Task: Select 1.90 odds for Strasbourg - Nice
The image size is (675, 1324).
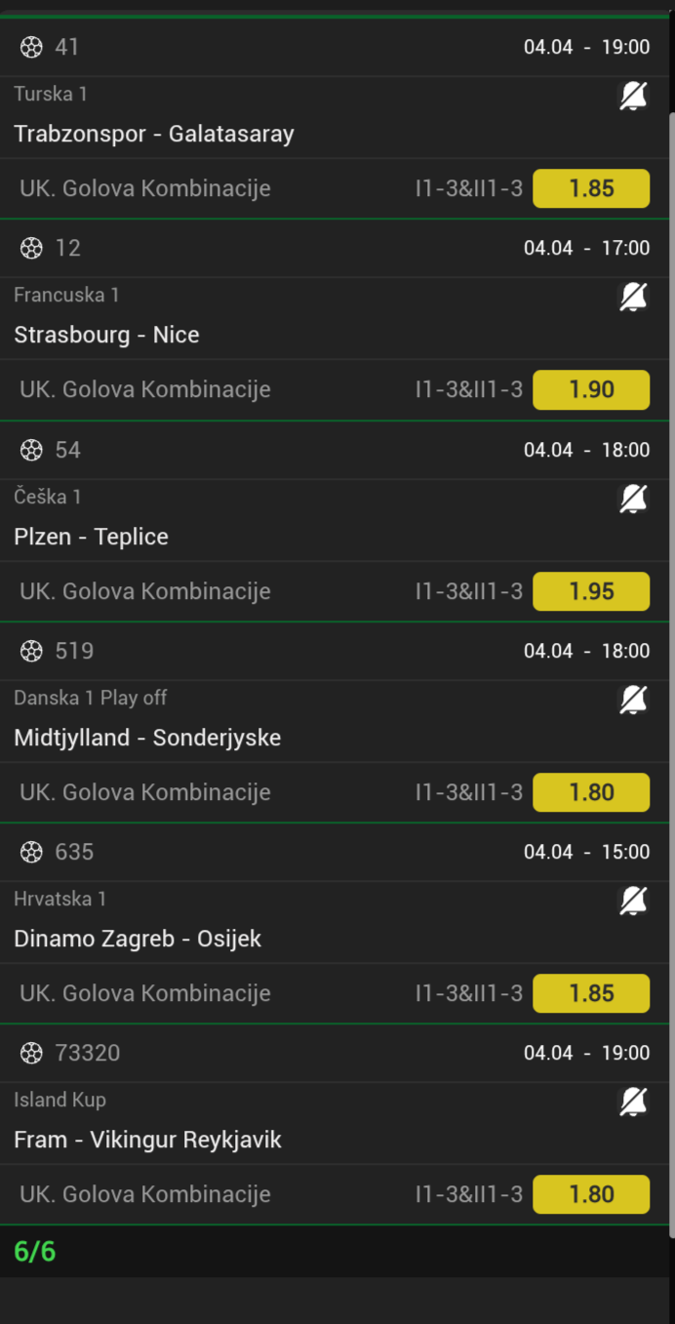Action: (x=591, y=389)
